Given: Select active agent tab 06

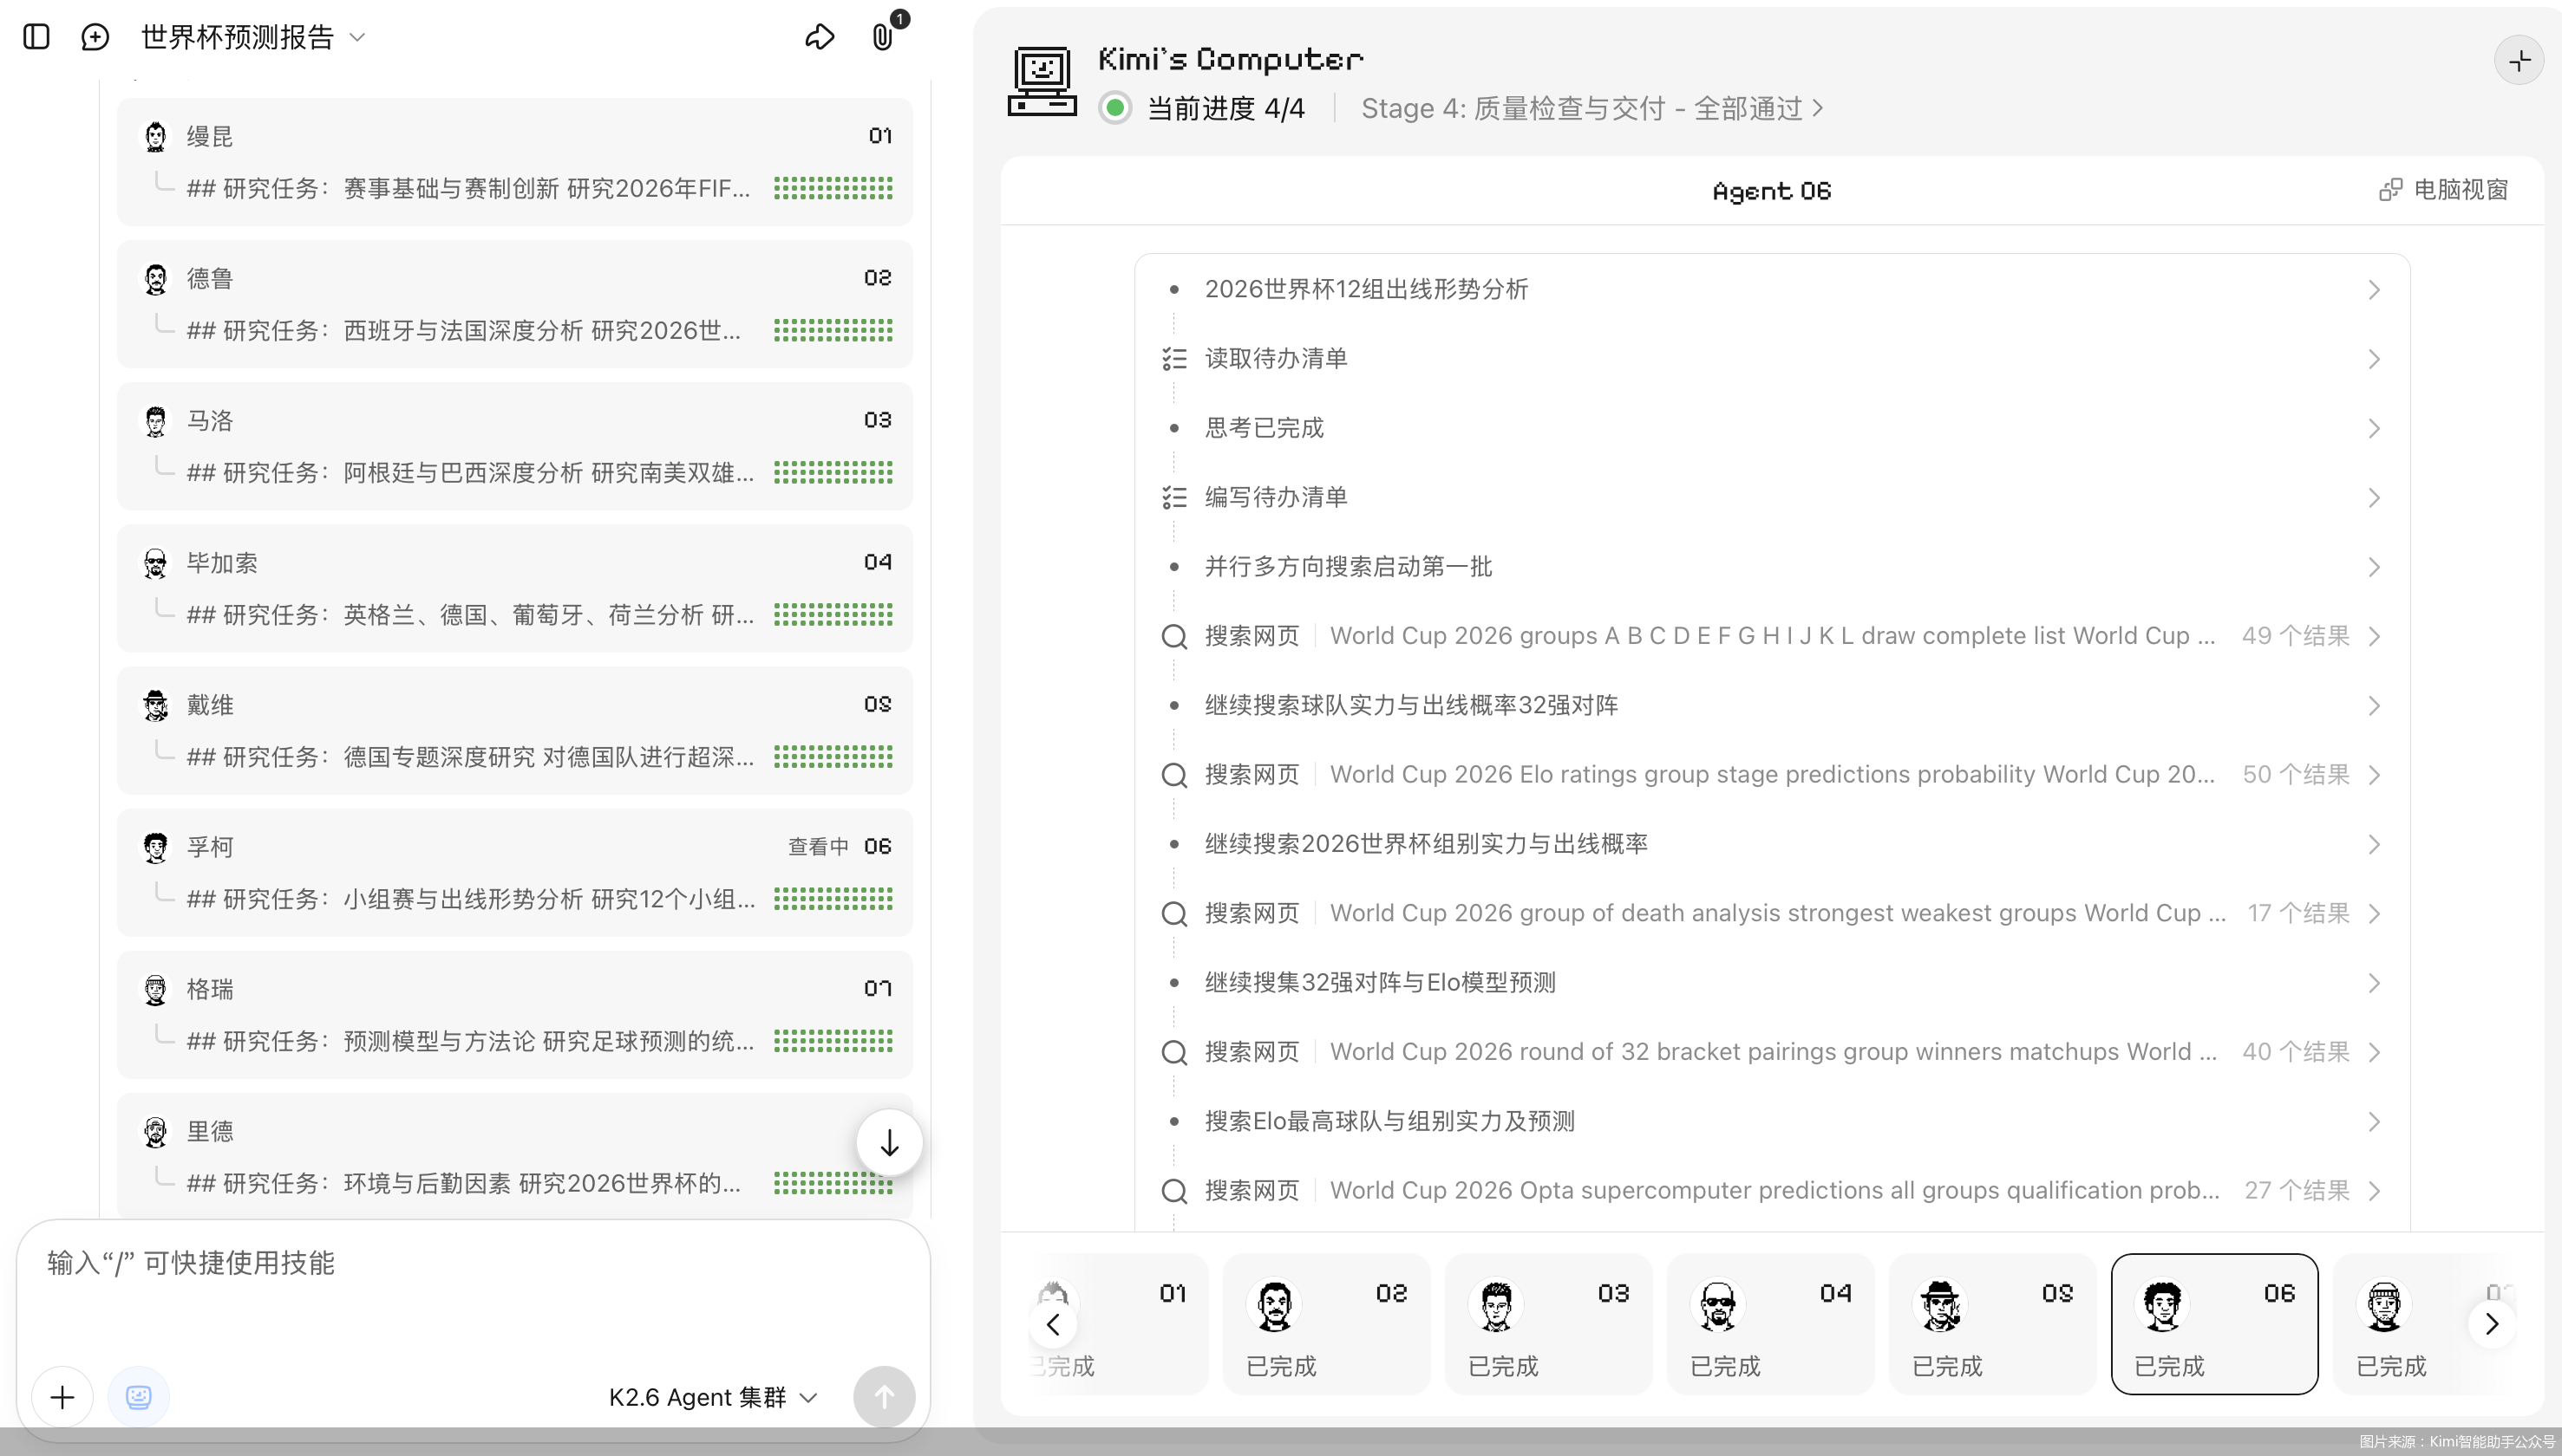Looking at the screenshot, I should click(x=2214, y=1324).
